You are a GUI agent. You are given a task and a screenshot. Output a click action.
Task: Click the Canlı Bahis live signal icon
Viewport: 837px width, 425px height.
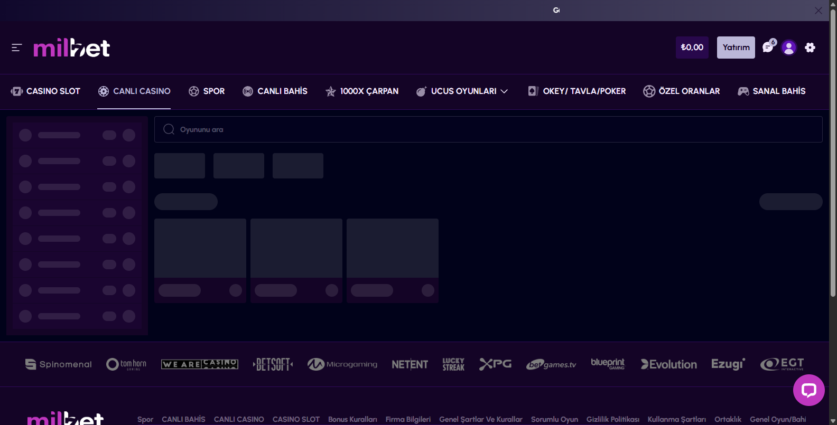pyautogui.click(x=248, y=91)
